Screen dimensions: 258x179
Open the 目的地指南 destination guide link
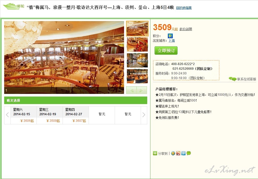click(x=184, y=8)
